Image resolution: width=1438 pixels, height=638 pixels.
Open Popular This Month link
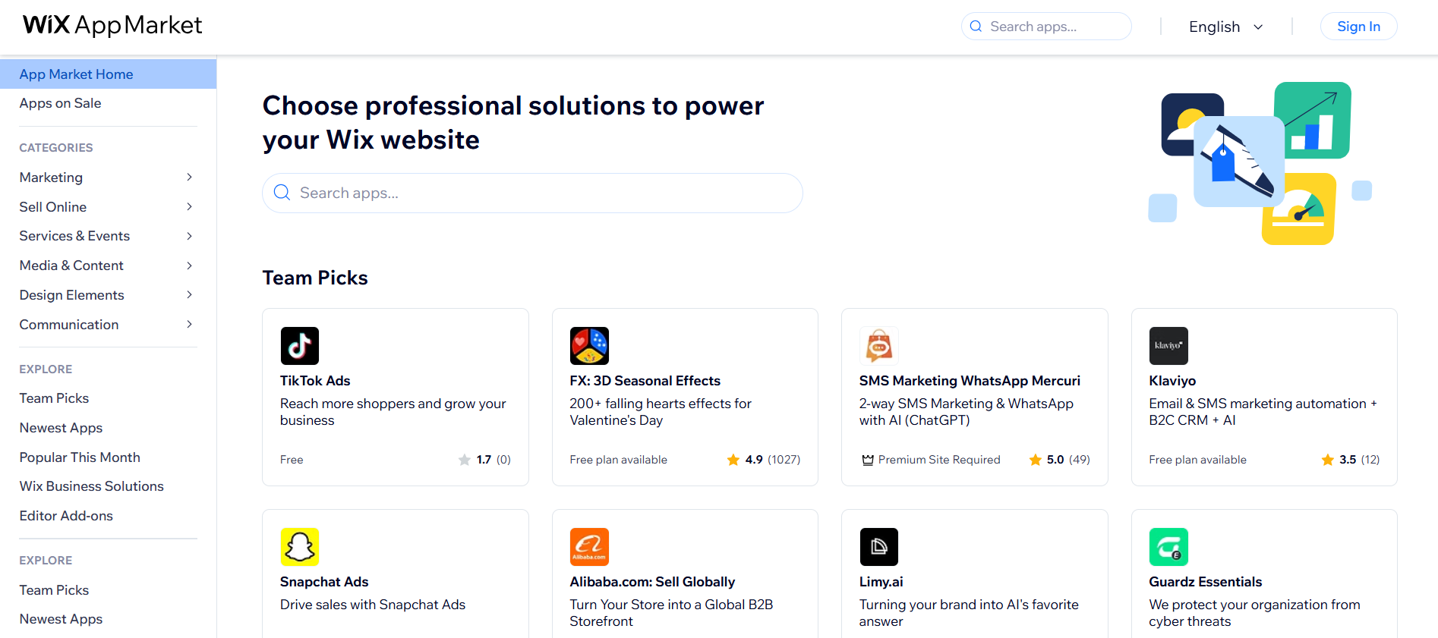pos(80,457)
